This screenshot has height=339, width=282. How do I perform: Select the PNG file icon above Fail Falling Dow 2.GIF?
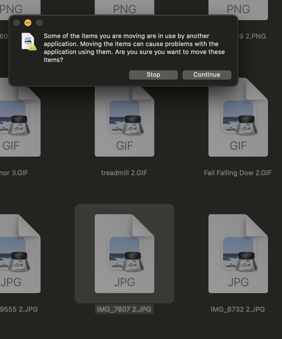coord(238,10)
